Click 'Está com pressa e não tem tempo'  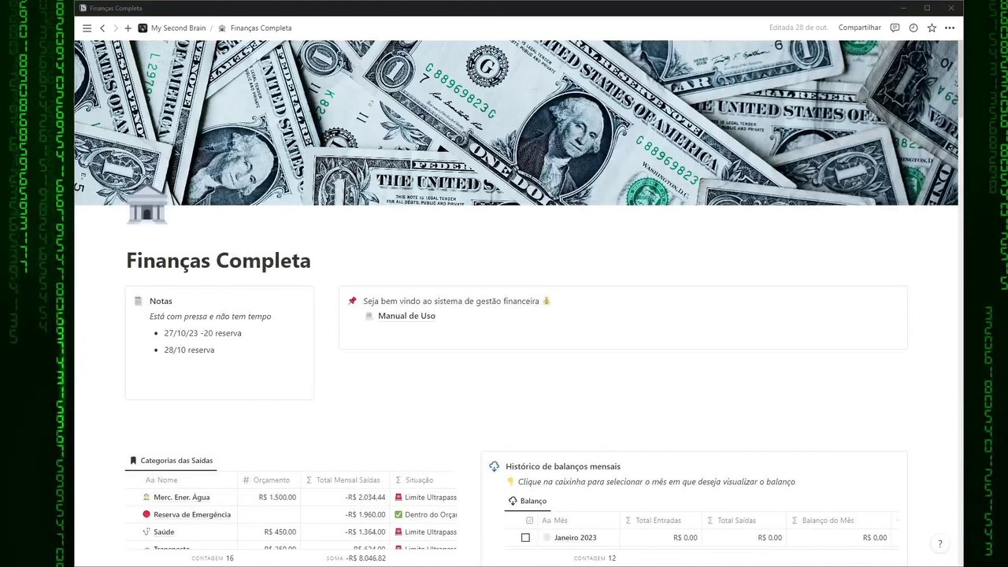click(x=210, y=317)
